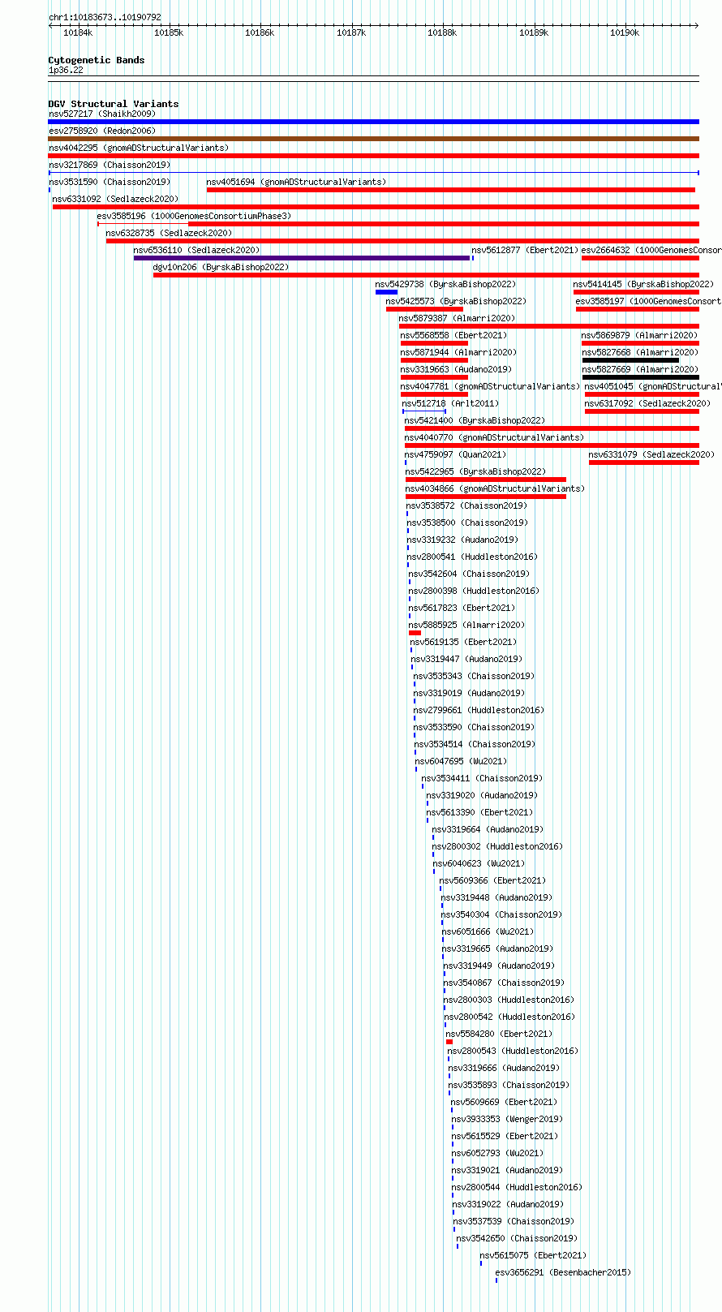Select nsv5869879 (Almarri2020) label
This screenshot has width=722, height=1312.
(639, 335)
